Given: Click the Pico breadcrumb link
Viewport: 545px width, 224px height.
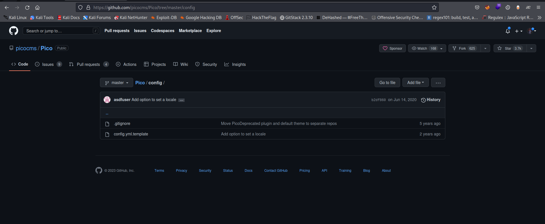Looking at the screenshot, I should [140, 83].
